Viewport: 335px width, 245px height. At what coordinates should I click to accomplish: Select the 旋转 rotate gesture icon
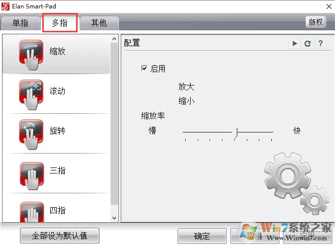pos(31,134)
